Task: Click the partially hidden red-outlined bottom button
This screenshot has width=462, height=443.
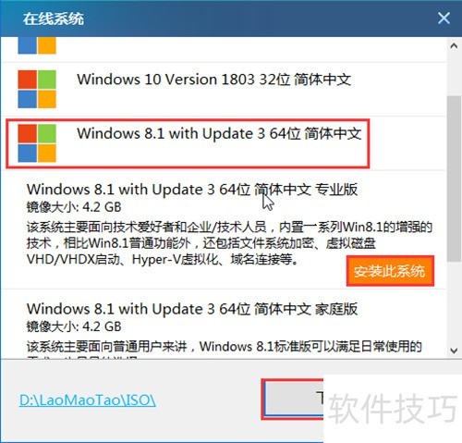Action: click(x=293, y=400)
